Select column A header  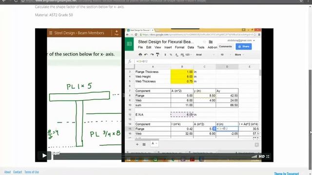(153, 67)
